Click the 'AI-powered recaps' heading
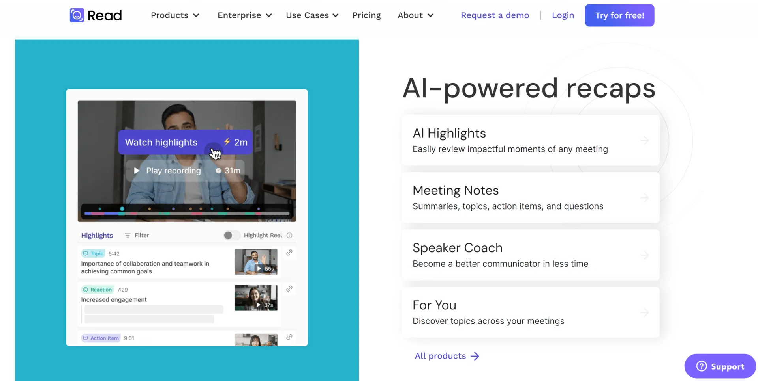Viewport: 758px width, 381px height. tap(529, 88)
